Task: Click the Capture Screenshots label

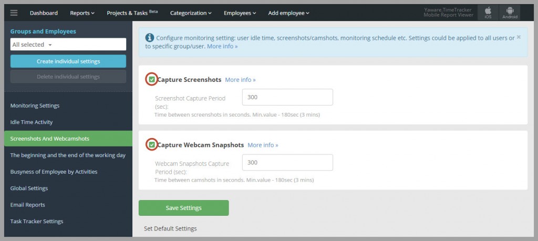Action: [189, 79]
